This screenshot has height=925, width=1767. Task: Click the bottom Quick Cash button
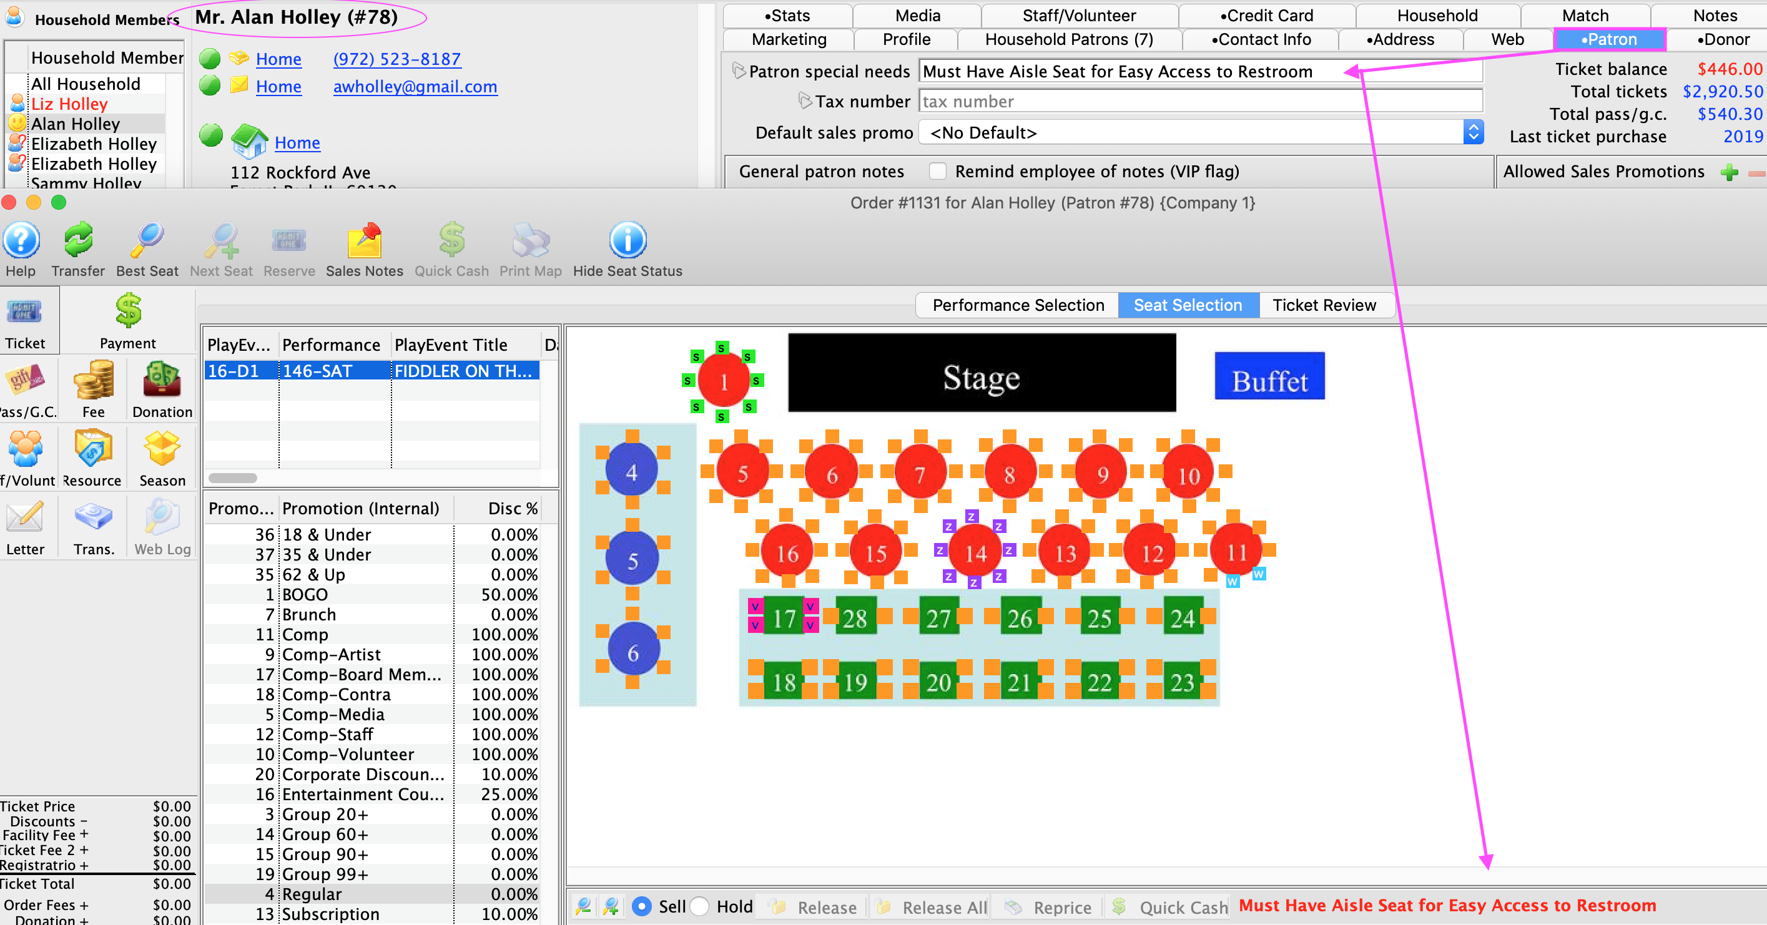click(x=1169, y=907)
